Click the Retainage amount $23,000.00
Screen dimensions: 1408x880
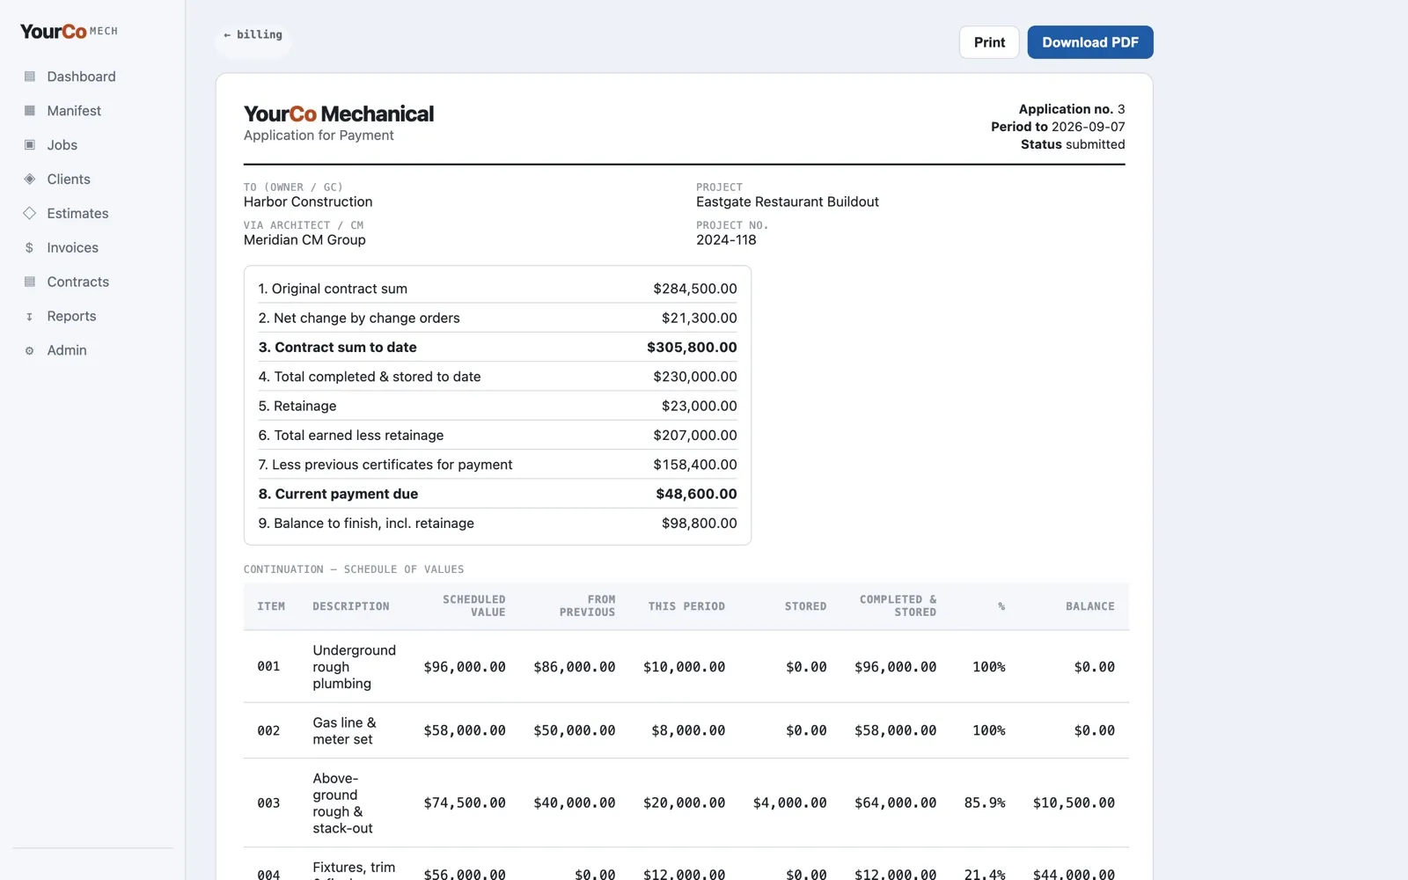click(x=700, y=407)
